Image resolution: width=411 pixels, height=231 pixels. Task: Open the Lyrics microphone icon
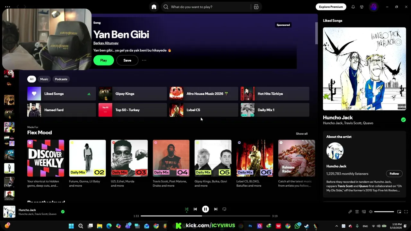click(x=350, y=212)
